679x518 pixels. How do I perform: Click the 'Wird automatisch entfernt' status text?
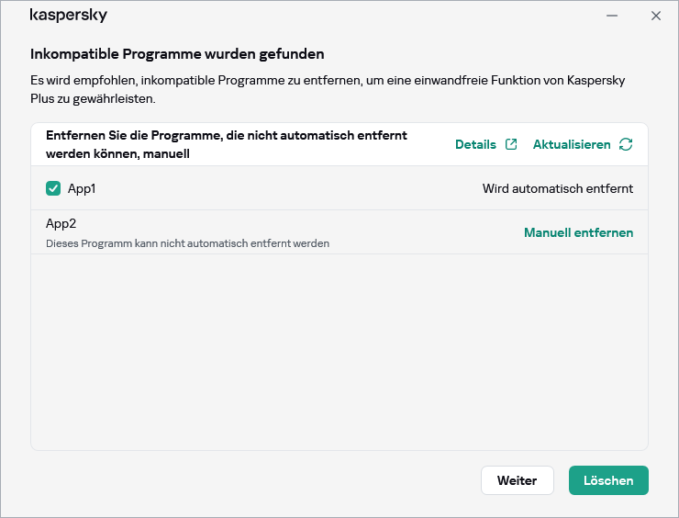(557, 188)
